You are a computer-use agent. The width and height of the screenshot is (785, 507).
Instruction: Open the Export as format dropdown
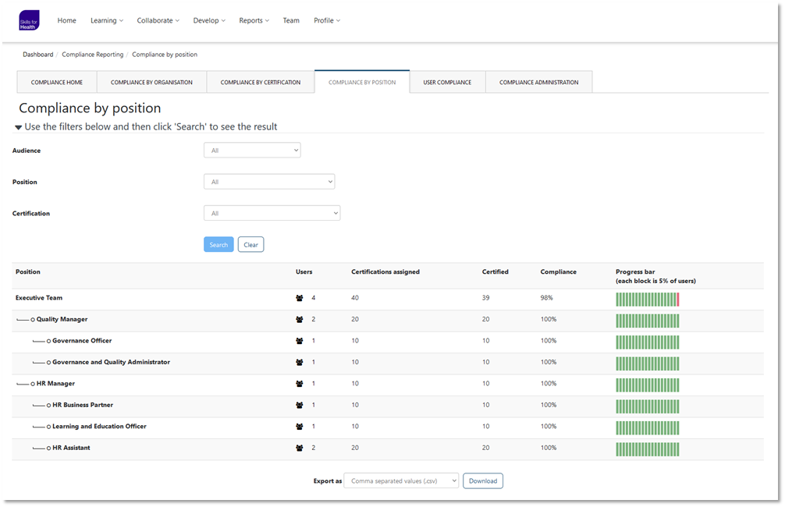pyautogui.click(x=402, y=481)
